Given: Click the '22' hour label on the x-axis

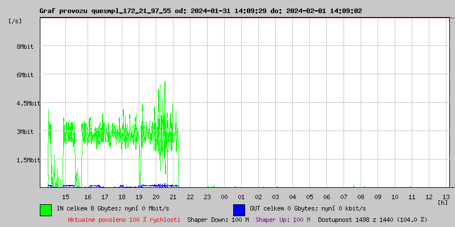Looking at the screenshot, I should coord(190,196).
